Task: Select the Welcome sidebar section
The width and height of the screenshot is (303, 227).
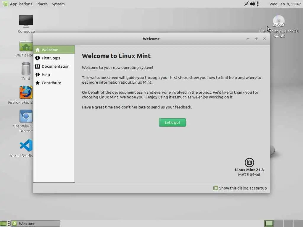Action: pyautogui.click(x=54, y=50)
